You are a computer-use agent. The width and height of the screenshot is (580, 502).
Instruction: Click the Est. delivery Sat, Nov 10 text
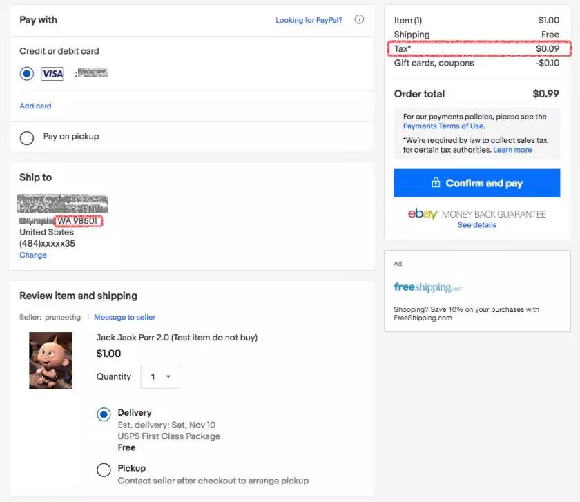pyautogui.click(x=166, y=425)
